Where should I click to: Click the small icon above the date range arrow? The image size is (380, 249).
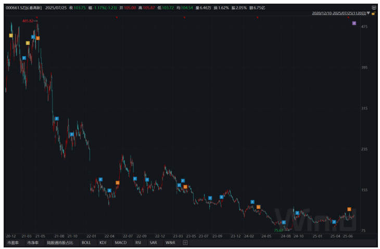[374, 8]
